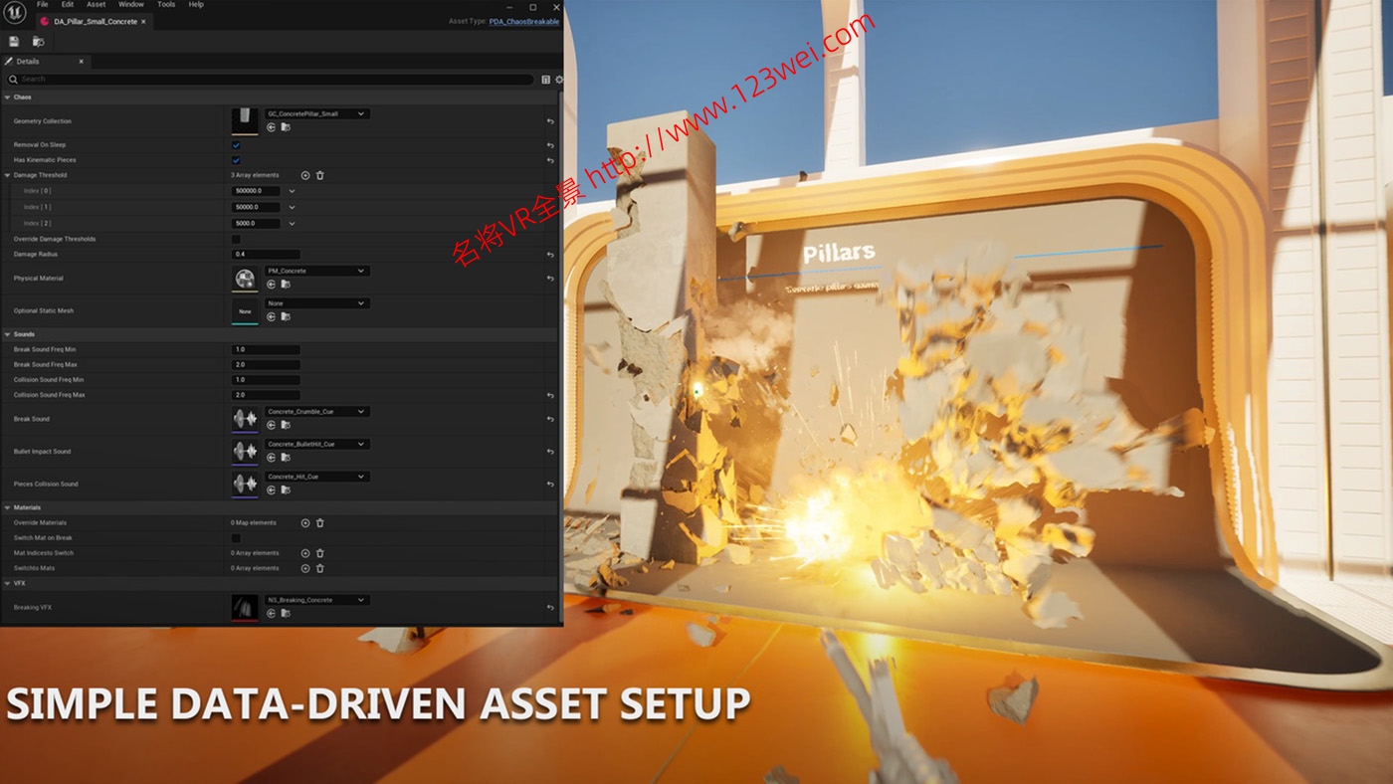Image resolution: width=1393 pixels, height=784 pixels.
Task: Click plus icon to add Switchto Mats element
Action: 305,567
